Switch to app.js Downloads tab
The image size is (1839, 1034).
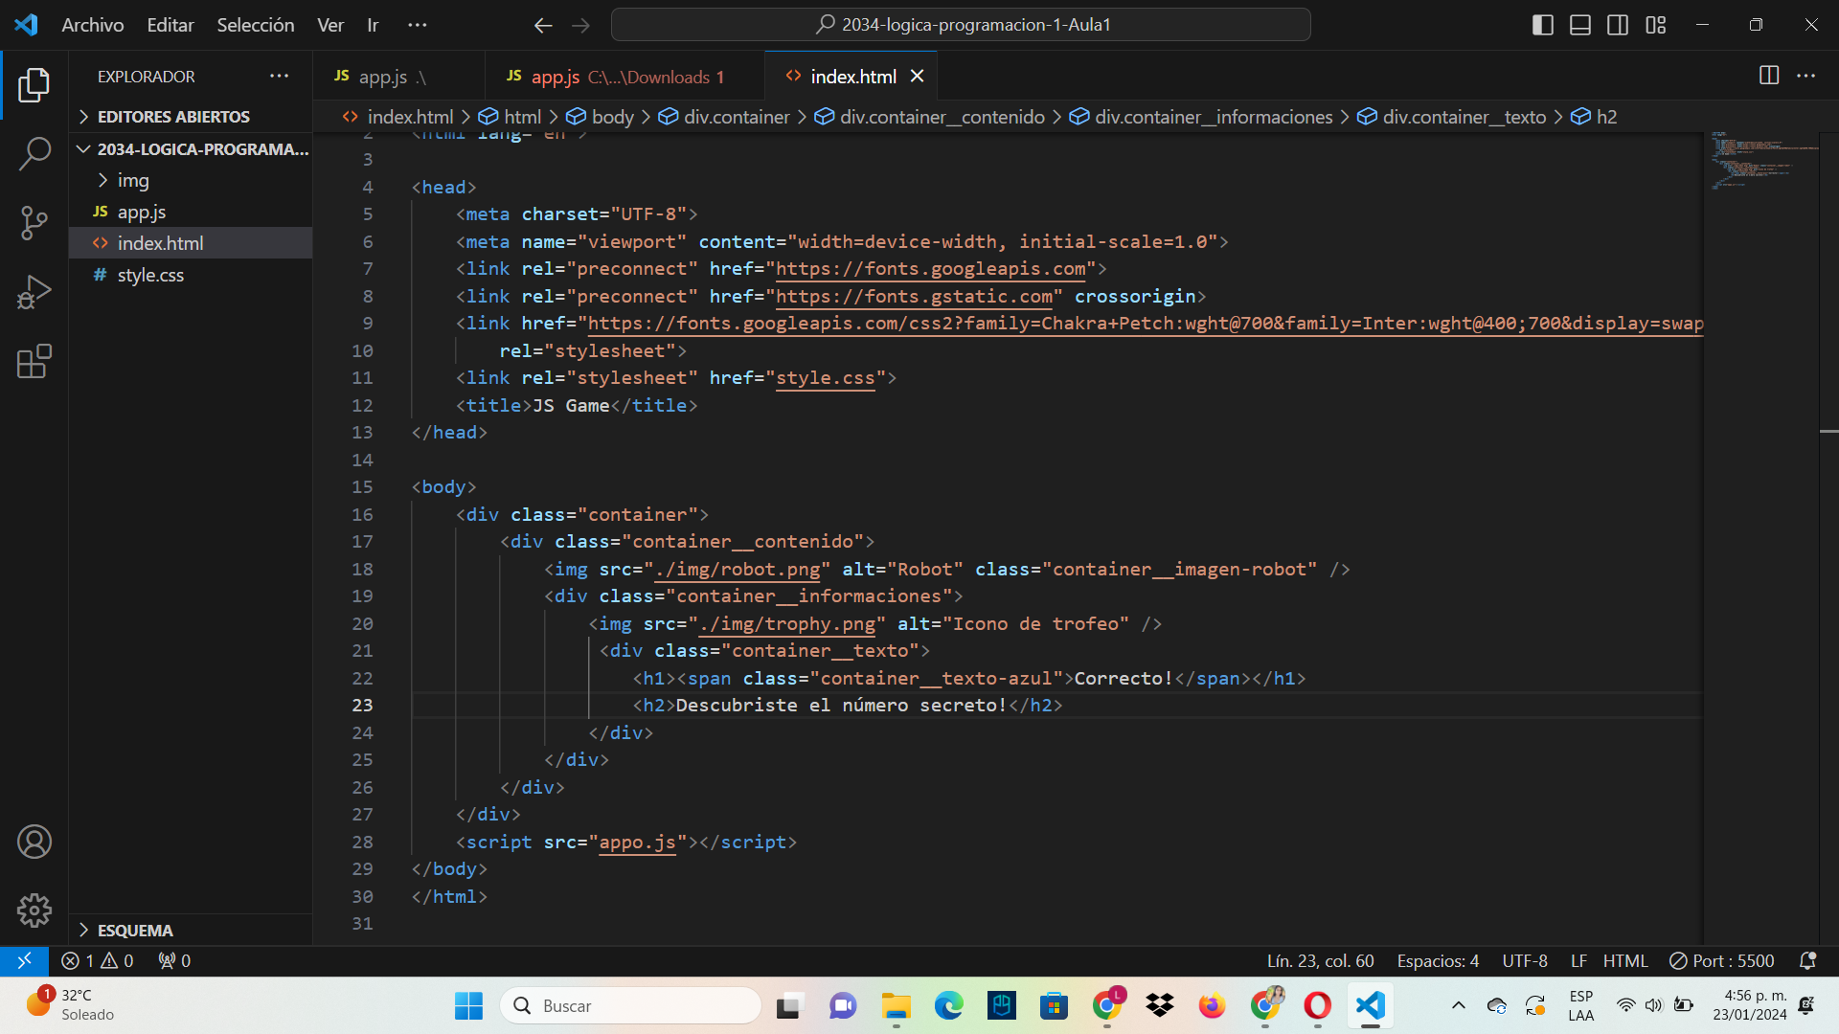pos(624,76)
